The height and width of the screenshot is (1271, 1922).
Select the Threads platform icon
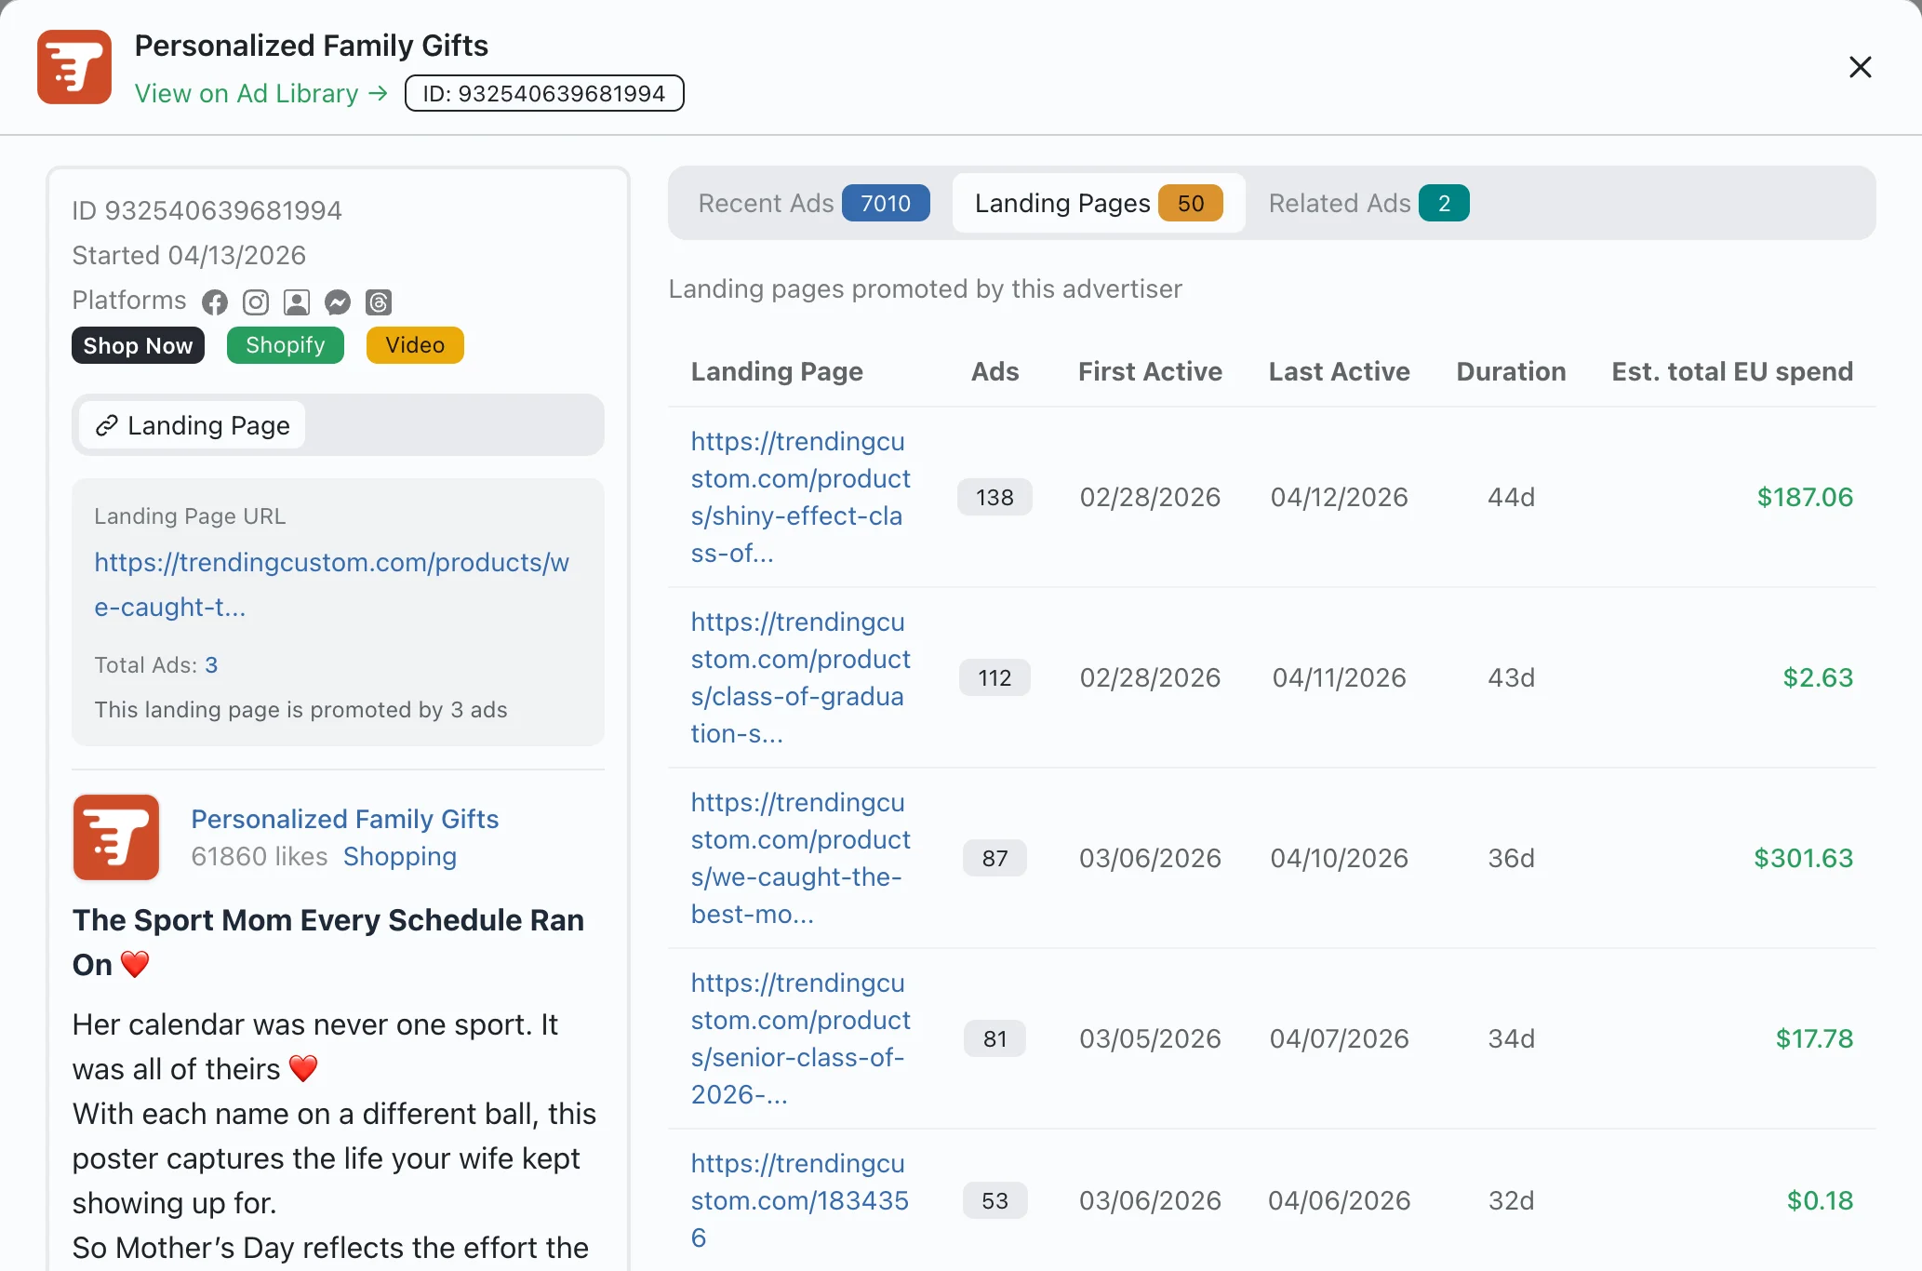click(x=378, y=301)
